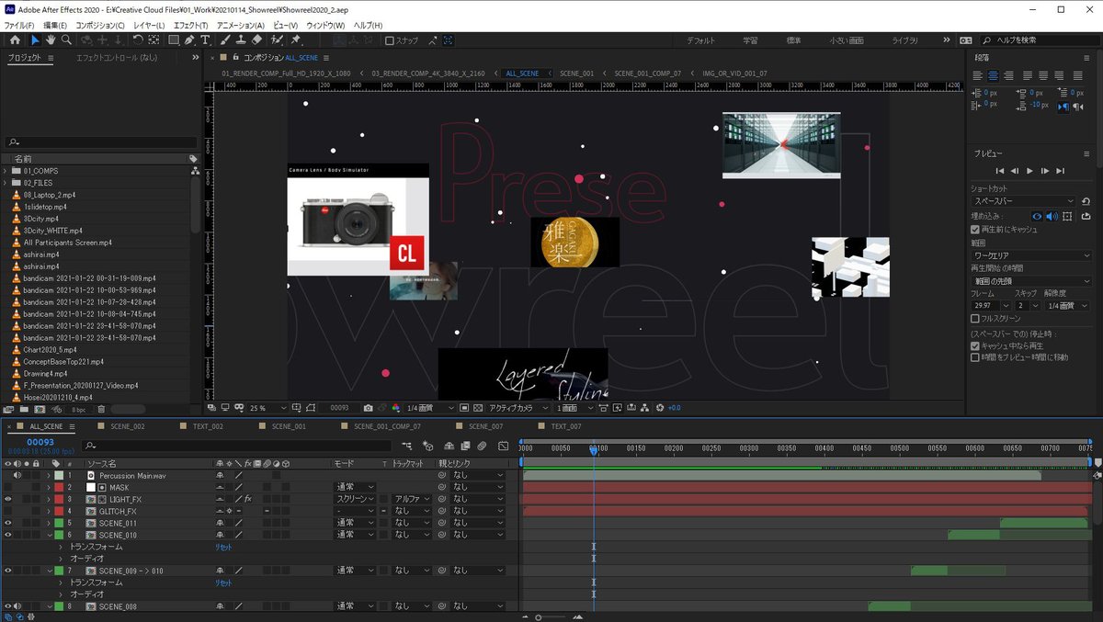Click the red label swatch of MASK layer
This screenshot has height=622, width=1103.
point(57,487)
